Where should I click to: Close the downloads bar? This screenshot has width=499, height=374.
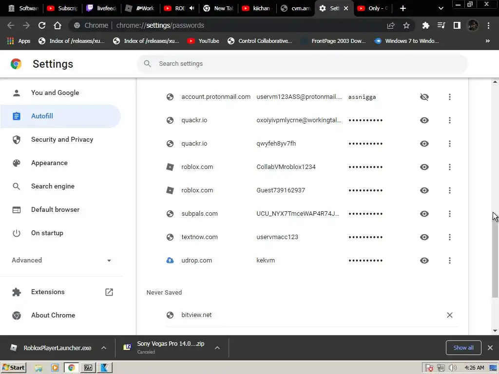(490, 348)
